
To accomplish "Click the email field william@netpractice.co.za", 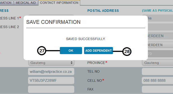I will (51, 72).
